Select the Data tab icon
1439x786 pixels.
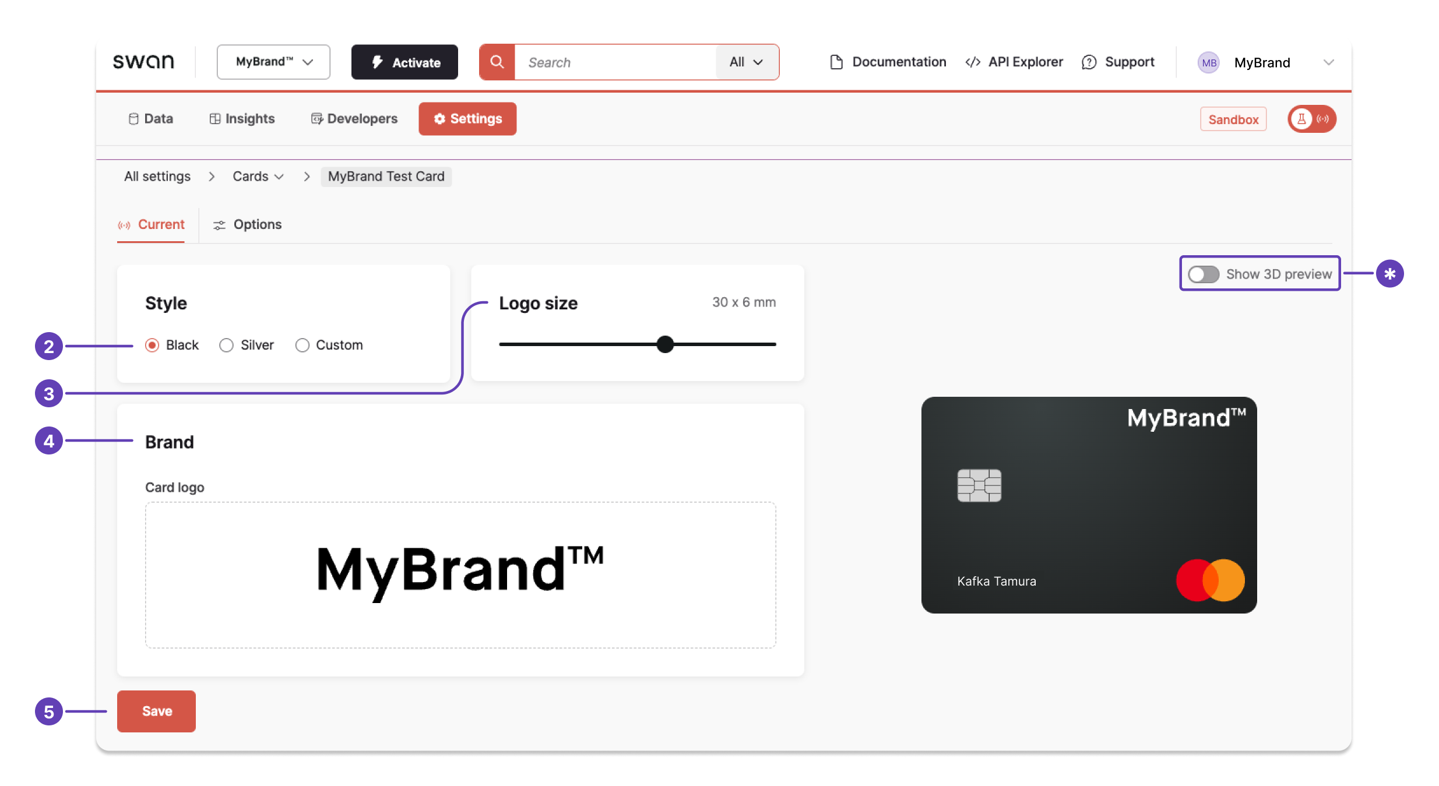coord(133,118)
